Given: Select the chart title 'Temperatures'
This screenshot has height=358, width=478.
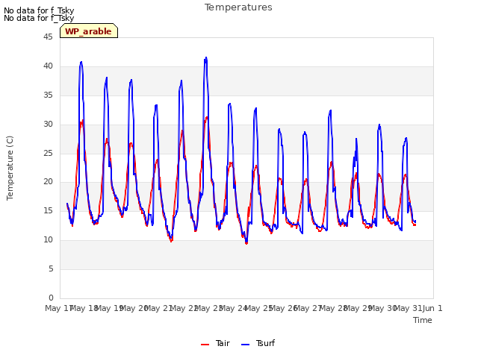Looking at the screenshot, I should [x=238, y=7].
